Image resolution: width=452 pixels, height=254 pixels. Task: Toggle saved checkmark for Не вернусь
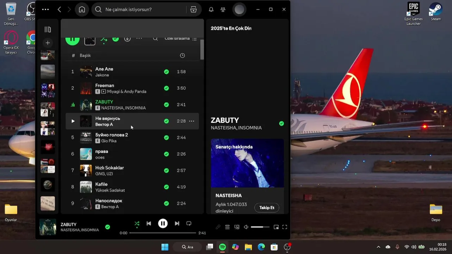pos(166,121)
